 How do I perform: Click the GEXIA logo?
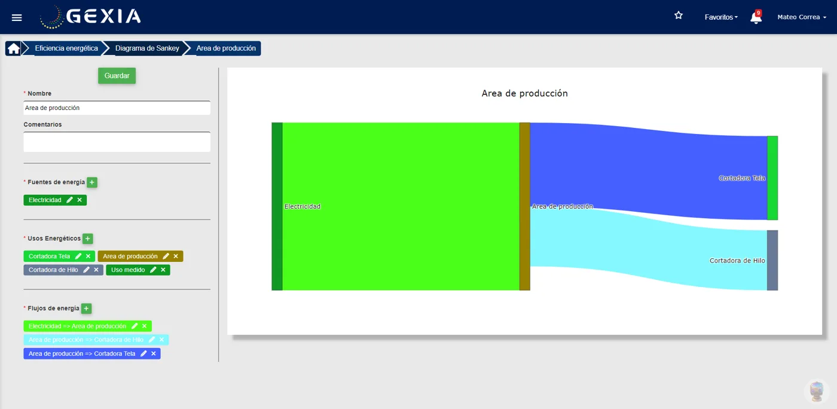coord(90,17)
